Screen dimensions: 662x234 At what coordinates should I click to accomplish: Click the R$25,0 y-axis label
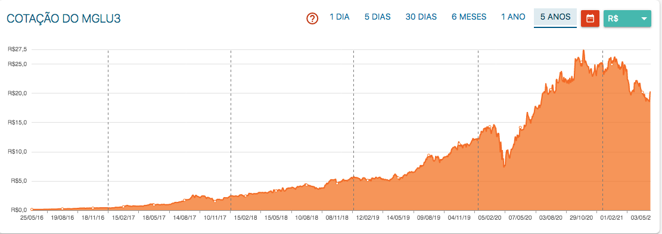click(17, 64)
